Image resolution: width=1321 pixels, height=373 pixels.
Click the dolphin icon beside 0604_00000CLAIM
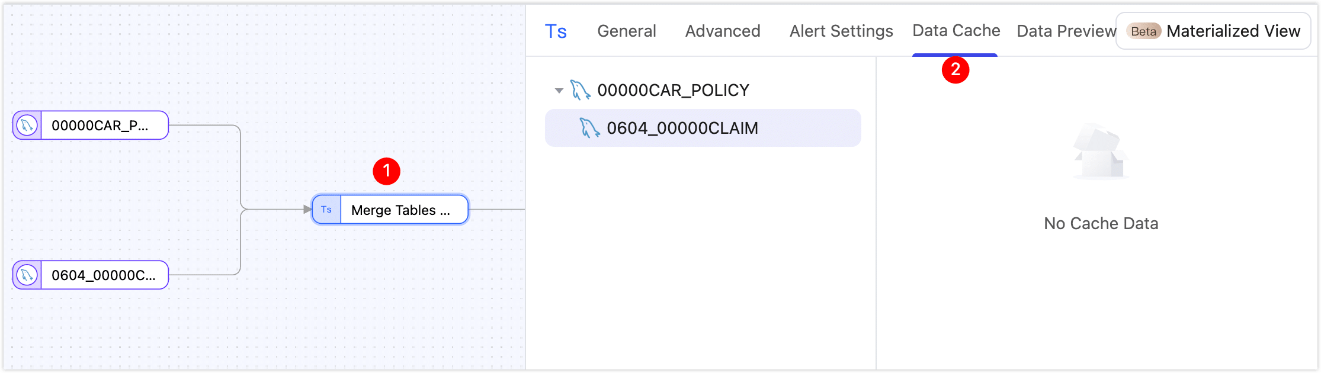tap(589, 128)
